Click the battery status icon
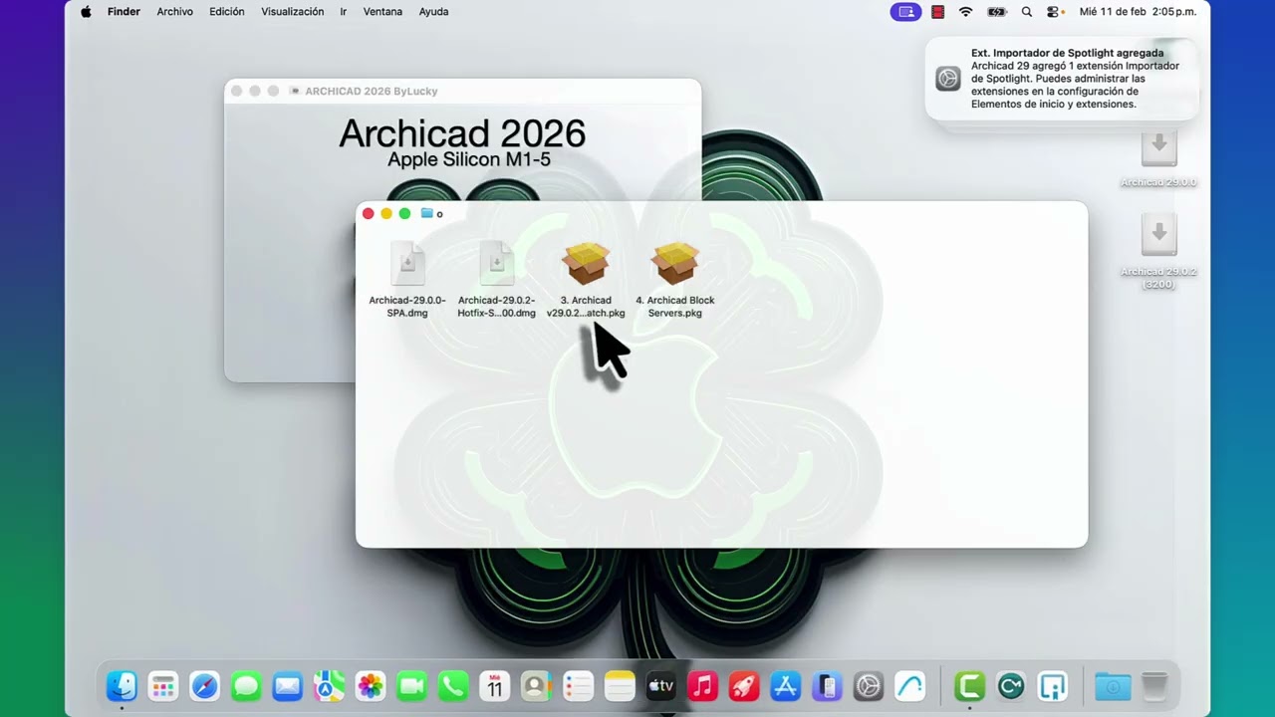Viewport: 1275px width, 717px height. (996, 12)
